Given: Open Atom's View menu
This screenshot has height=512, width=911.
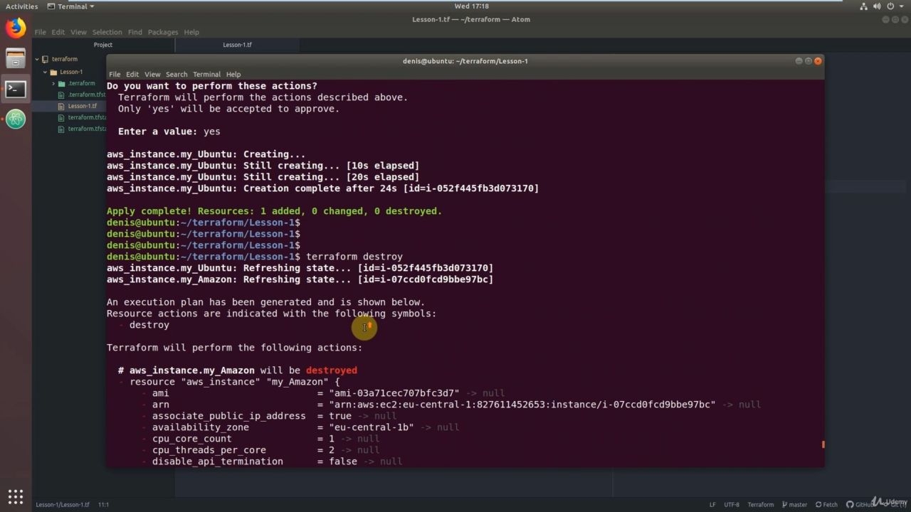Looking at the screenshot, I should [78, 32].
